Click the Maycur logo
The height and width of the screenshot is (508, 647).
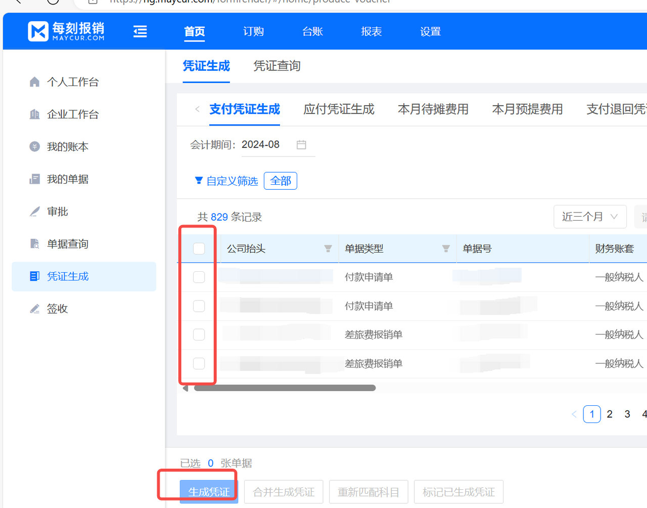(66, 31)
